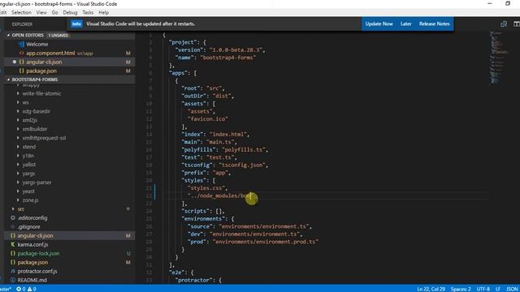Open Release Notes link
Viewport: 520px width, 292px height.
pyautogui.click(x=434, y=24)
